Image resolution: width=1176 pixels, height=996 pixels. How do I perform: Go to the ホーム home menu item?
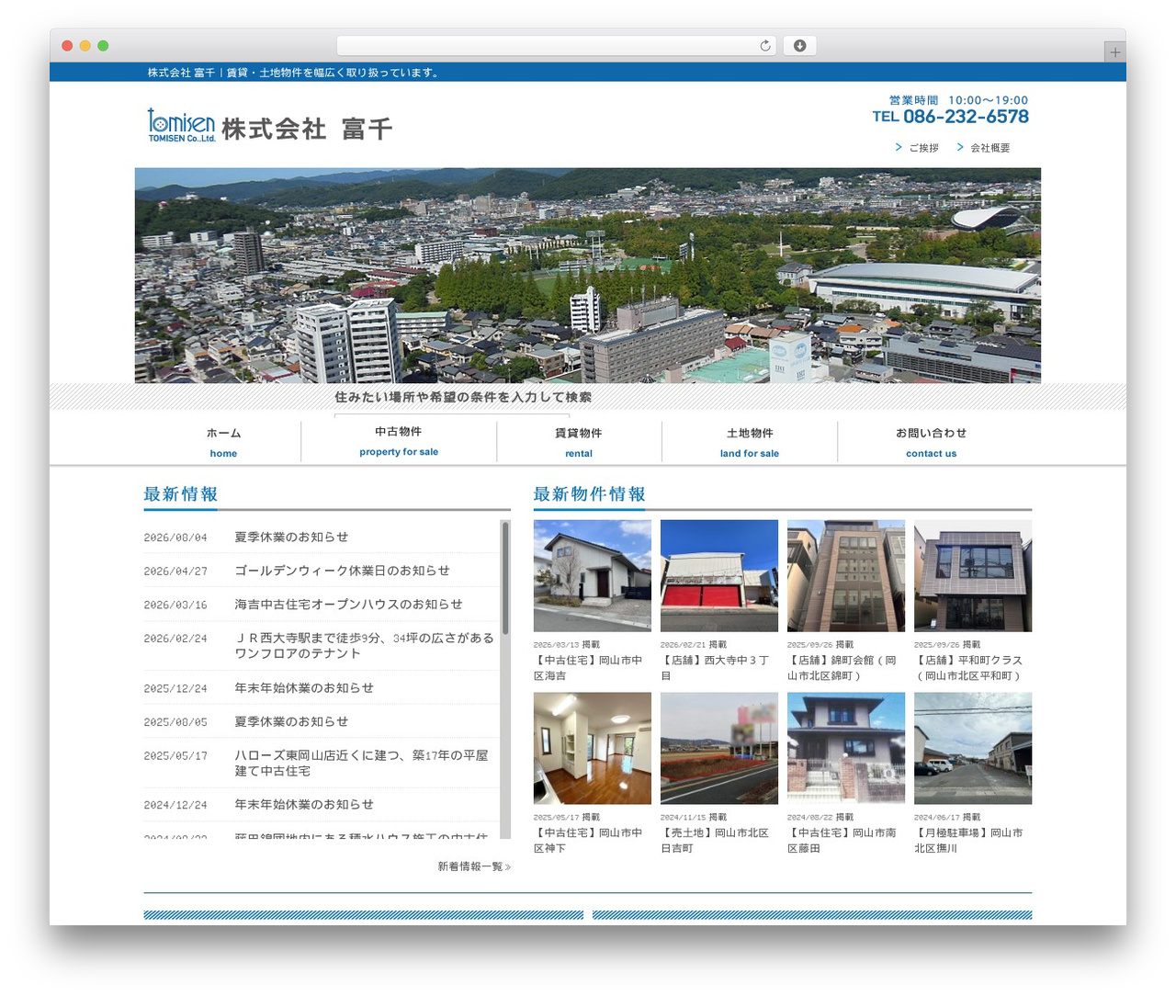click(x=223, y=442)
